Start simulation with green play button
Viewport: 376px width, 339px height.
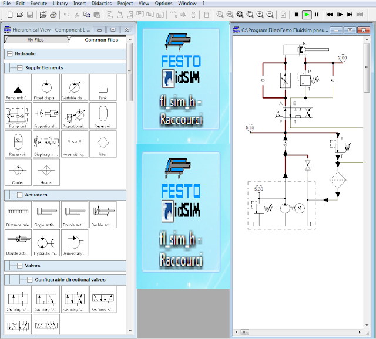click(307, 15)
